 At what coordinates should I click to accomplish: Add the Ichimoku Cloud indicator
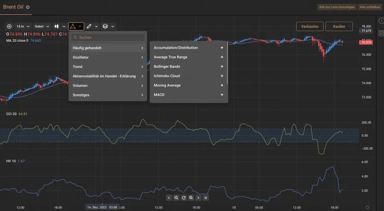(222, 76)
